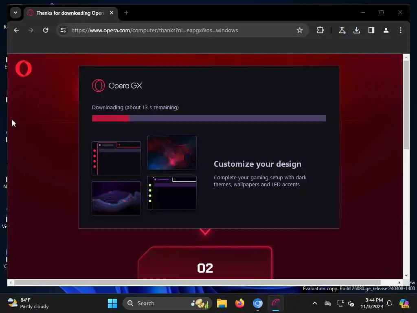Select the red sidebar theme thumbnail
417x313 pixels.
[x=116, y=159]
